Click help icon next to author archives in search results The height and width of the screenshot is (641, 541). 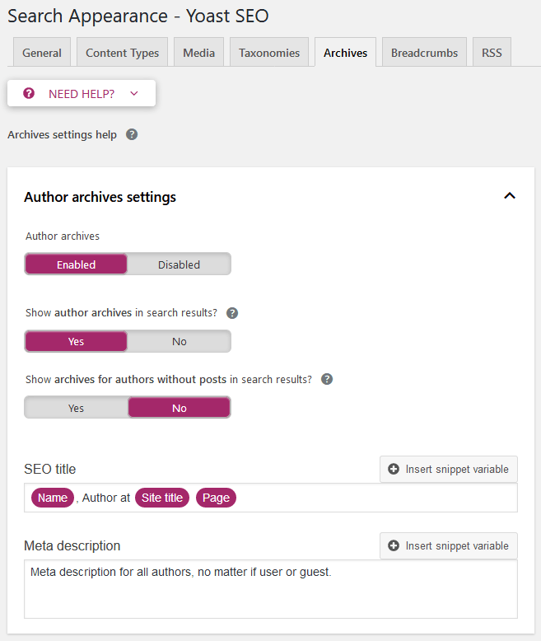[232, 313]
